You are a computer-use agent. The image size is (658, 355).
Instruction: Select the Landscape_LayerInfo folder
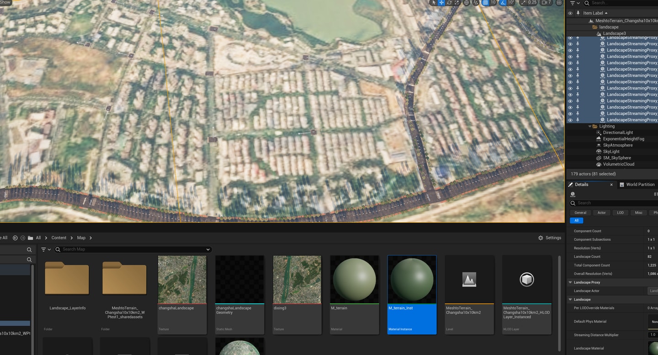(x=67, y=295)
